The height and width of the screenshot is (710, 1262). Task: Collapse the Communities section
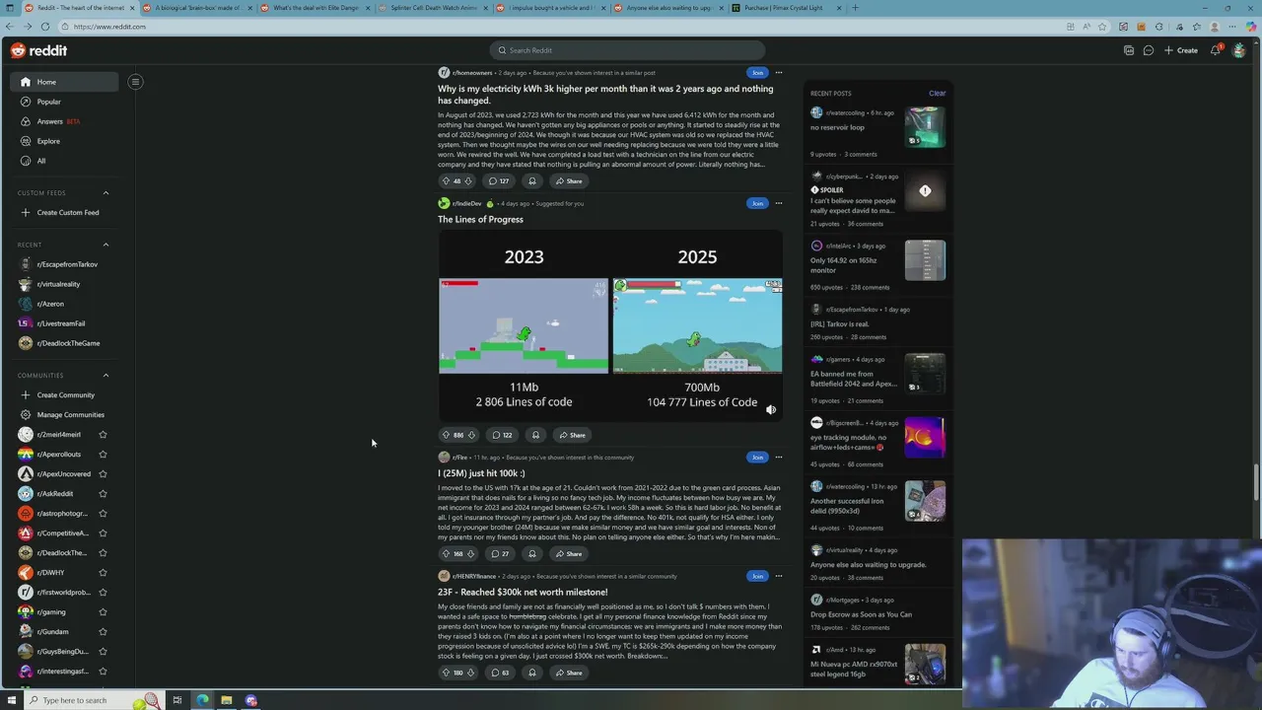(105, 375)
